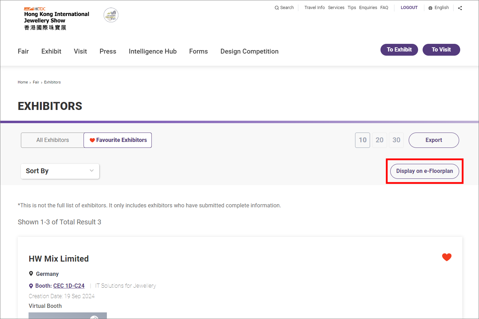
Task: Go to Fair breadcrumb
Action: pyautogui.click(x=36, y=82)
